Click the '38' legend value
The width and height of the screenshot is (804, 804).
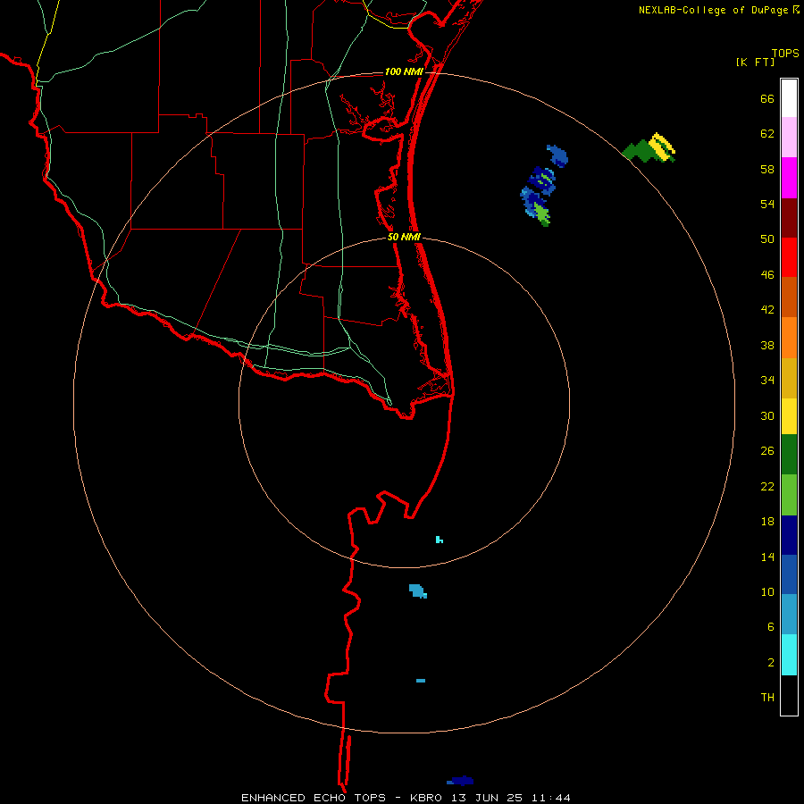(x=767, y=346)
